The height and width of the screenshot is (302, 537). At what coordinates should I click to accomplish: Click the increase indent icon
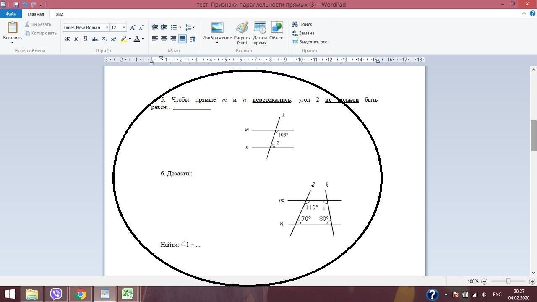coord(164,28)
